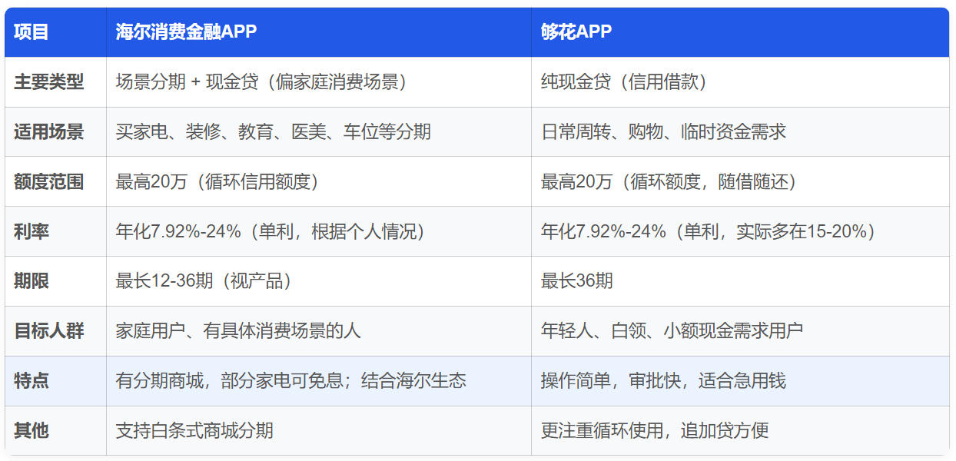
Task: Click the 纯现金贷（信用借款）cell
Action: click(x=623, y=82)
